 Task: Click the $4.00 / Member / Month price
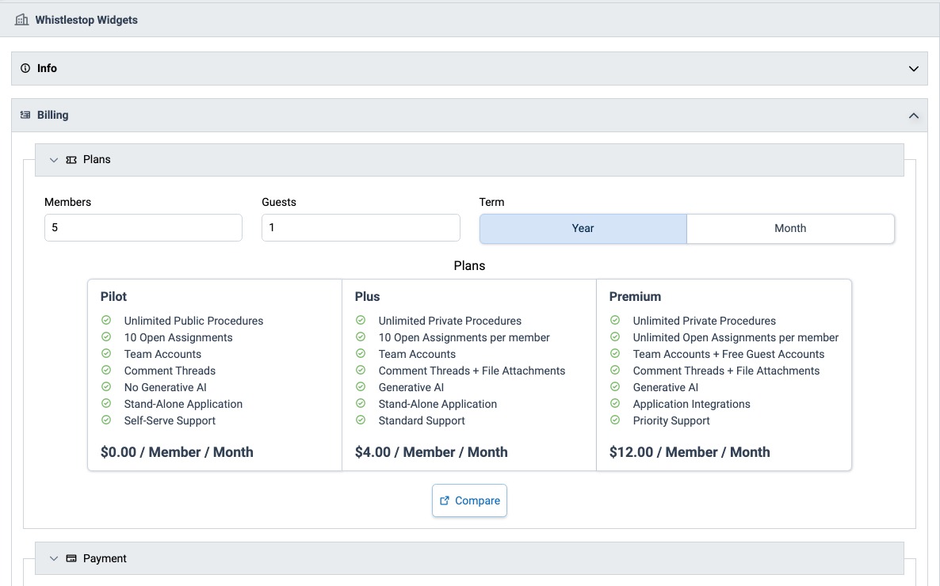click(x=431, y=452)
